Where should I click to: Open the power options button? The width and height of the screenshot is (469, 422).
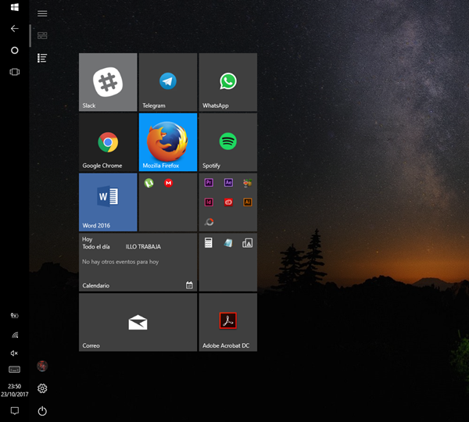[x=42, y=411]
